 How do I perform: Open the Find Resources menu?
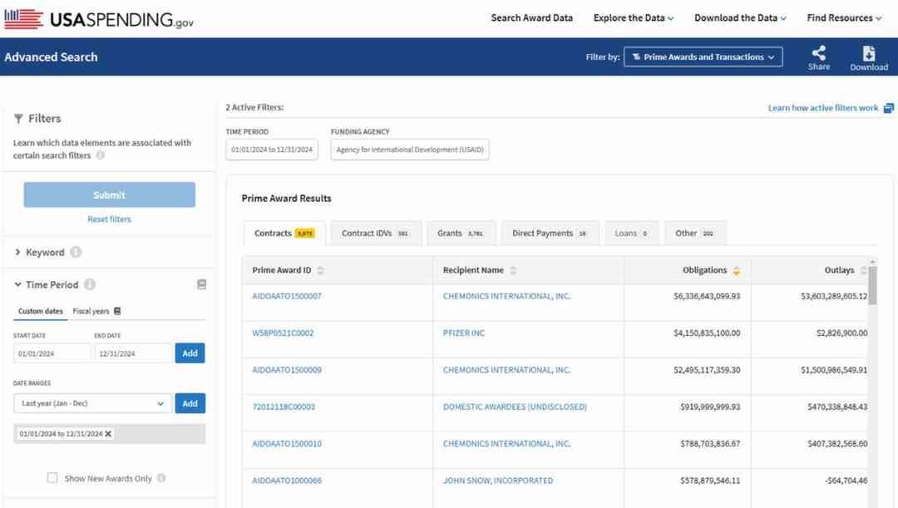coord(844,17)
